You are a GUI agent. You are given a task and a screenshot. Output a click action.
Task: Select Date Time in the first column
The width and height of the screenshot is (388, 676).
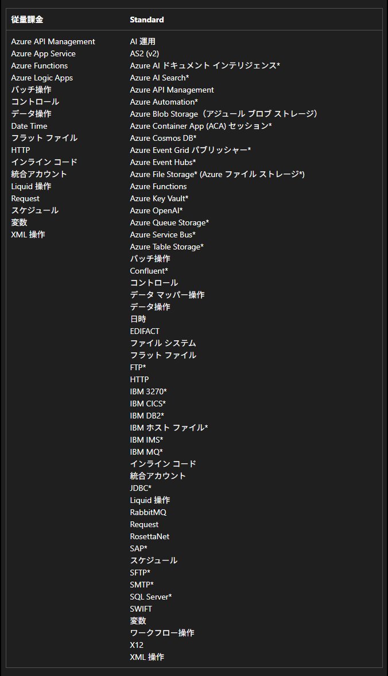pyautogui.click(x=29, y=126)
